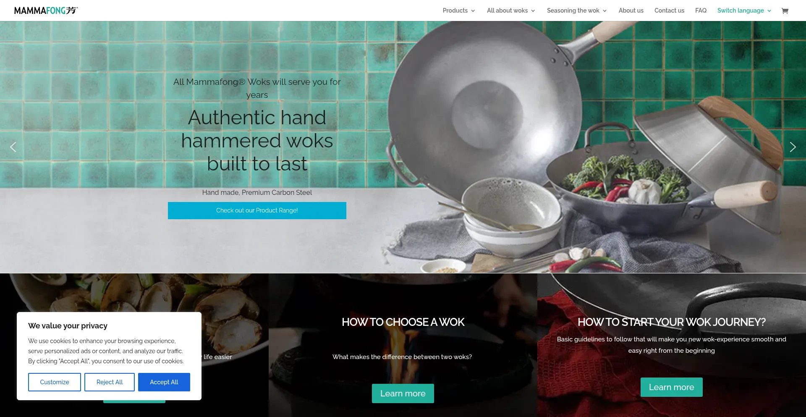The height and width of the screenshot is (417, 806).
Task: Go to Contact us page
Action: click(669, 10)
